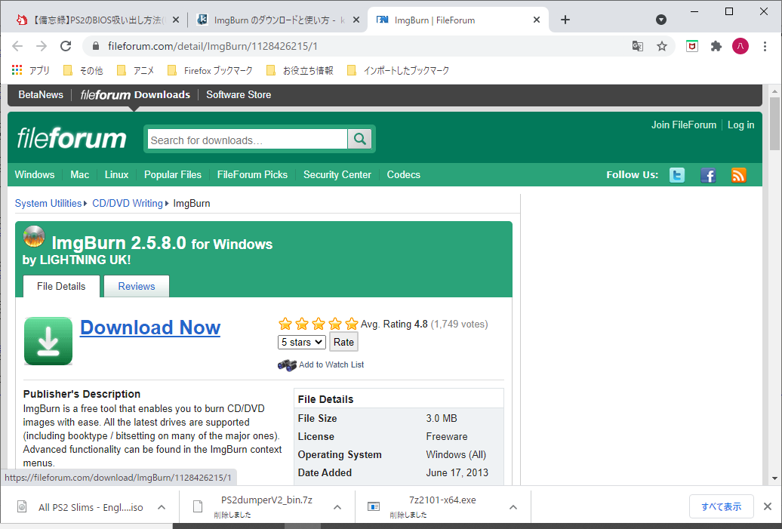Viewport: 782px width, 529px height.
Task: Open the インポートしたブックマーク folder
Action: click(x=398, y=70)
